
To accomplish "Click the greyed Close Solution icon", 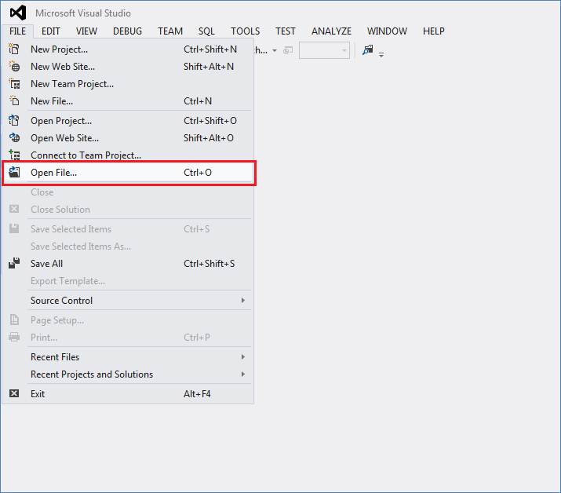I will 14,209.
